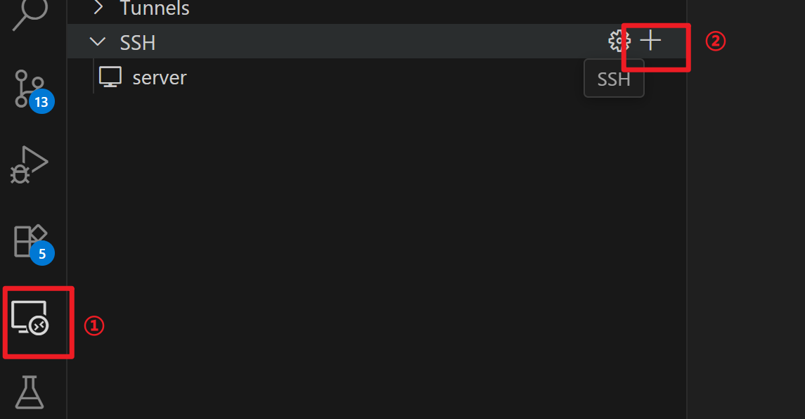
Task: Open the Extensions view
Action: pos(30,241)
